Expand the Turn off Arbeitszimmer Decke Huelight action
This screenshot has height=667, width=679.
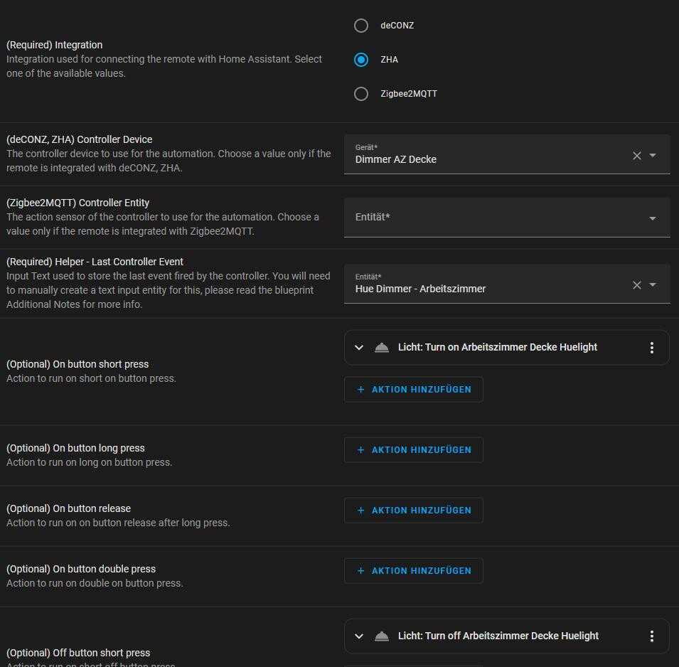tap(359, 636)
